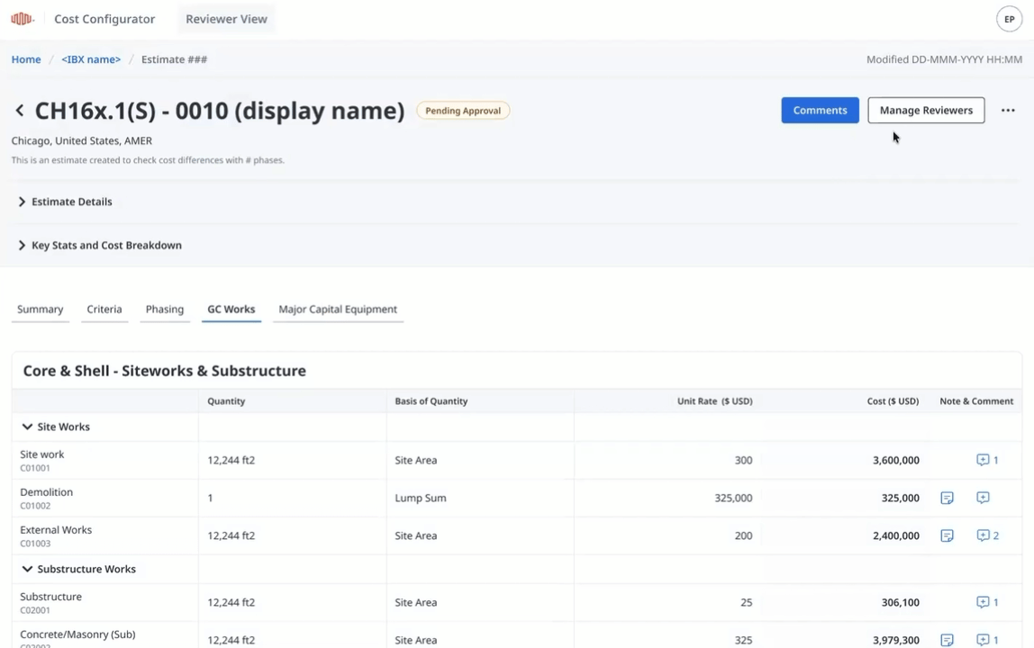Click the Basis of Quantity column header
Viewport: 1034px width, 648px height.
point(431,400)
